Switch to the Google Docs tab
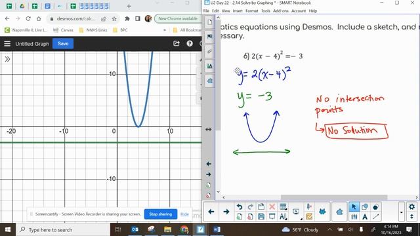The height and width of the screenshot is (236, 420). [48, 6]
